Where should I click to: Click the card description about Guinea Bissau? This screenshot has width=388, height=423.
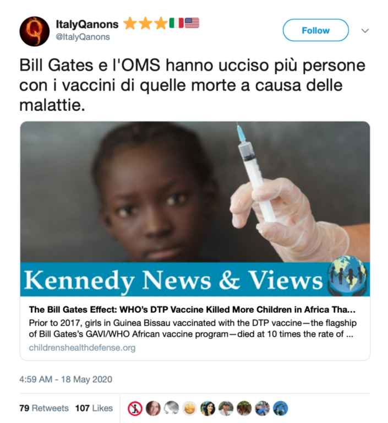tap(193, 328)
